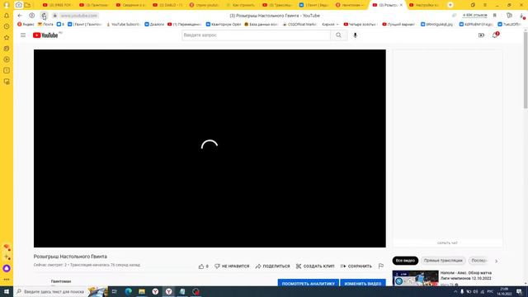The width and height of the screenshot is (528, 297).
Task: Open the Наполи - Аякс video thumbnail
Action: point(415,278)
